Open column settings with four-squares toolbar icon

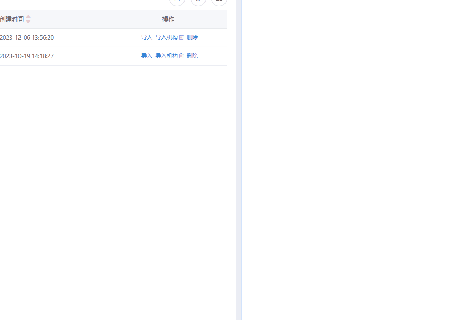pos(219,2)
